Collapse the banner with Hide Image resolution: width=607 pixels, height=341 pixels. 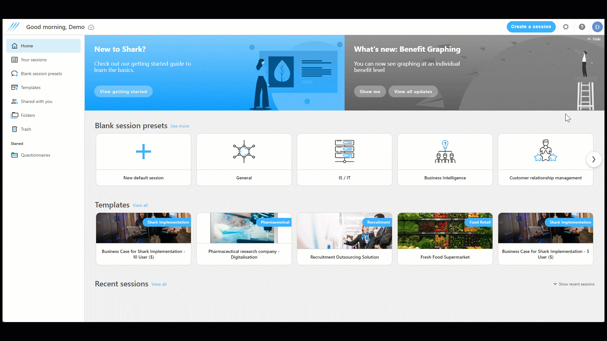click(x=594, y=39)
